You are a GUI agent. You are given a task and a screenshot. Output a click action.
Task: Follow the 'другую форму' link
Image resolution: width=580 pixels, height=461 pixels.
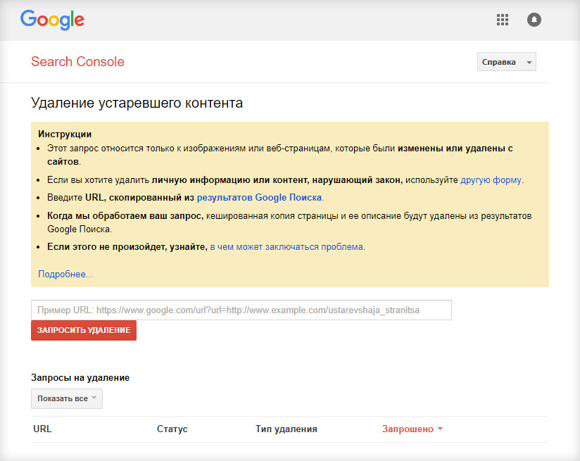491,180
